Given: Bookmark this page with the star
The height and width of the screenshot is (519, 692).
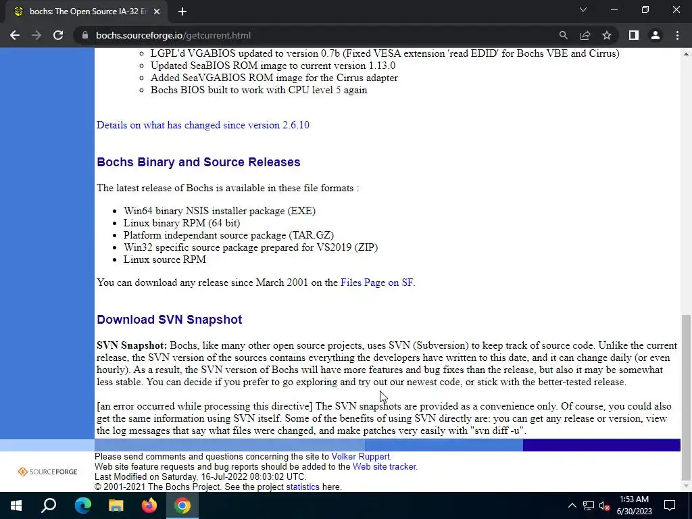Looking at the screenshot, I should [607, 35].
